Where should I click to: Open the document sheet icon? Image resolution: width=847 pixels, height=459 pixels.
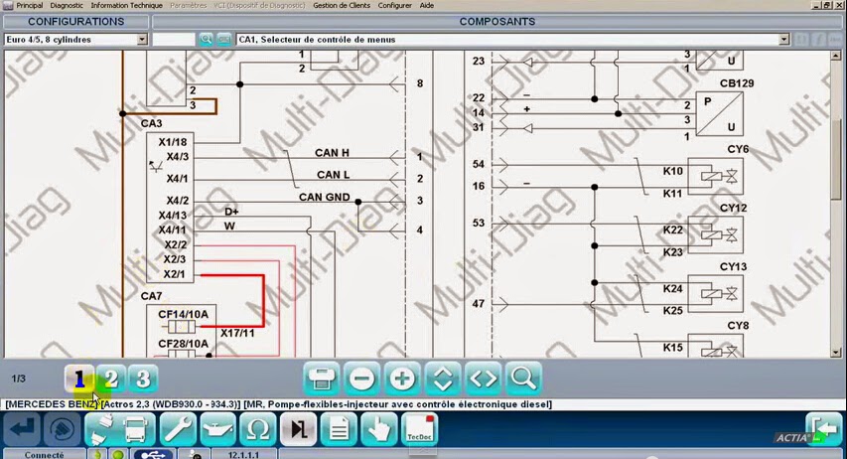point(339,429)
